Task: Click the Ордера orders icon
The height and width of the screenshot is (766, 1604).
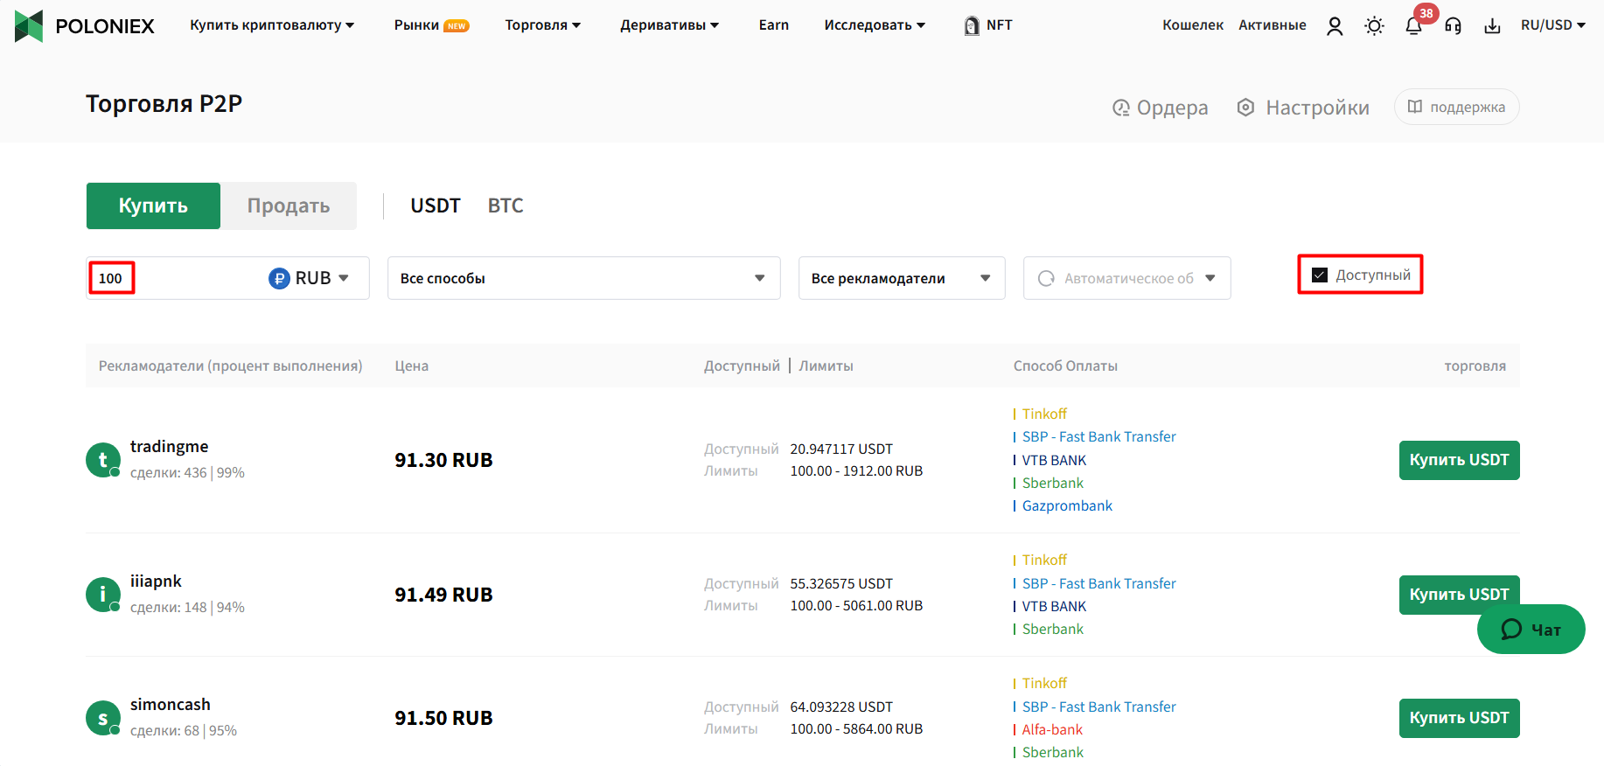Action: [1120, 108]
